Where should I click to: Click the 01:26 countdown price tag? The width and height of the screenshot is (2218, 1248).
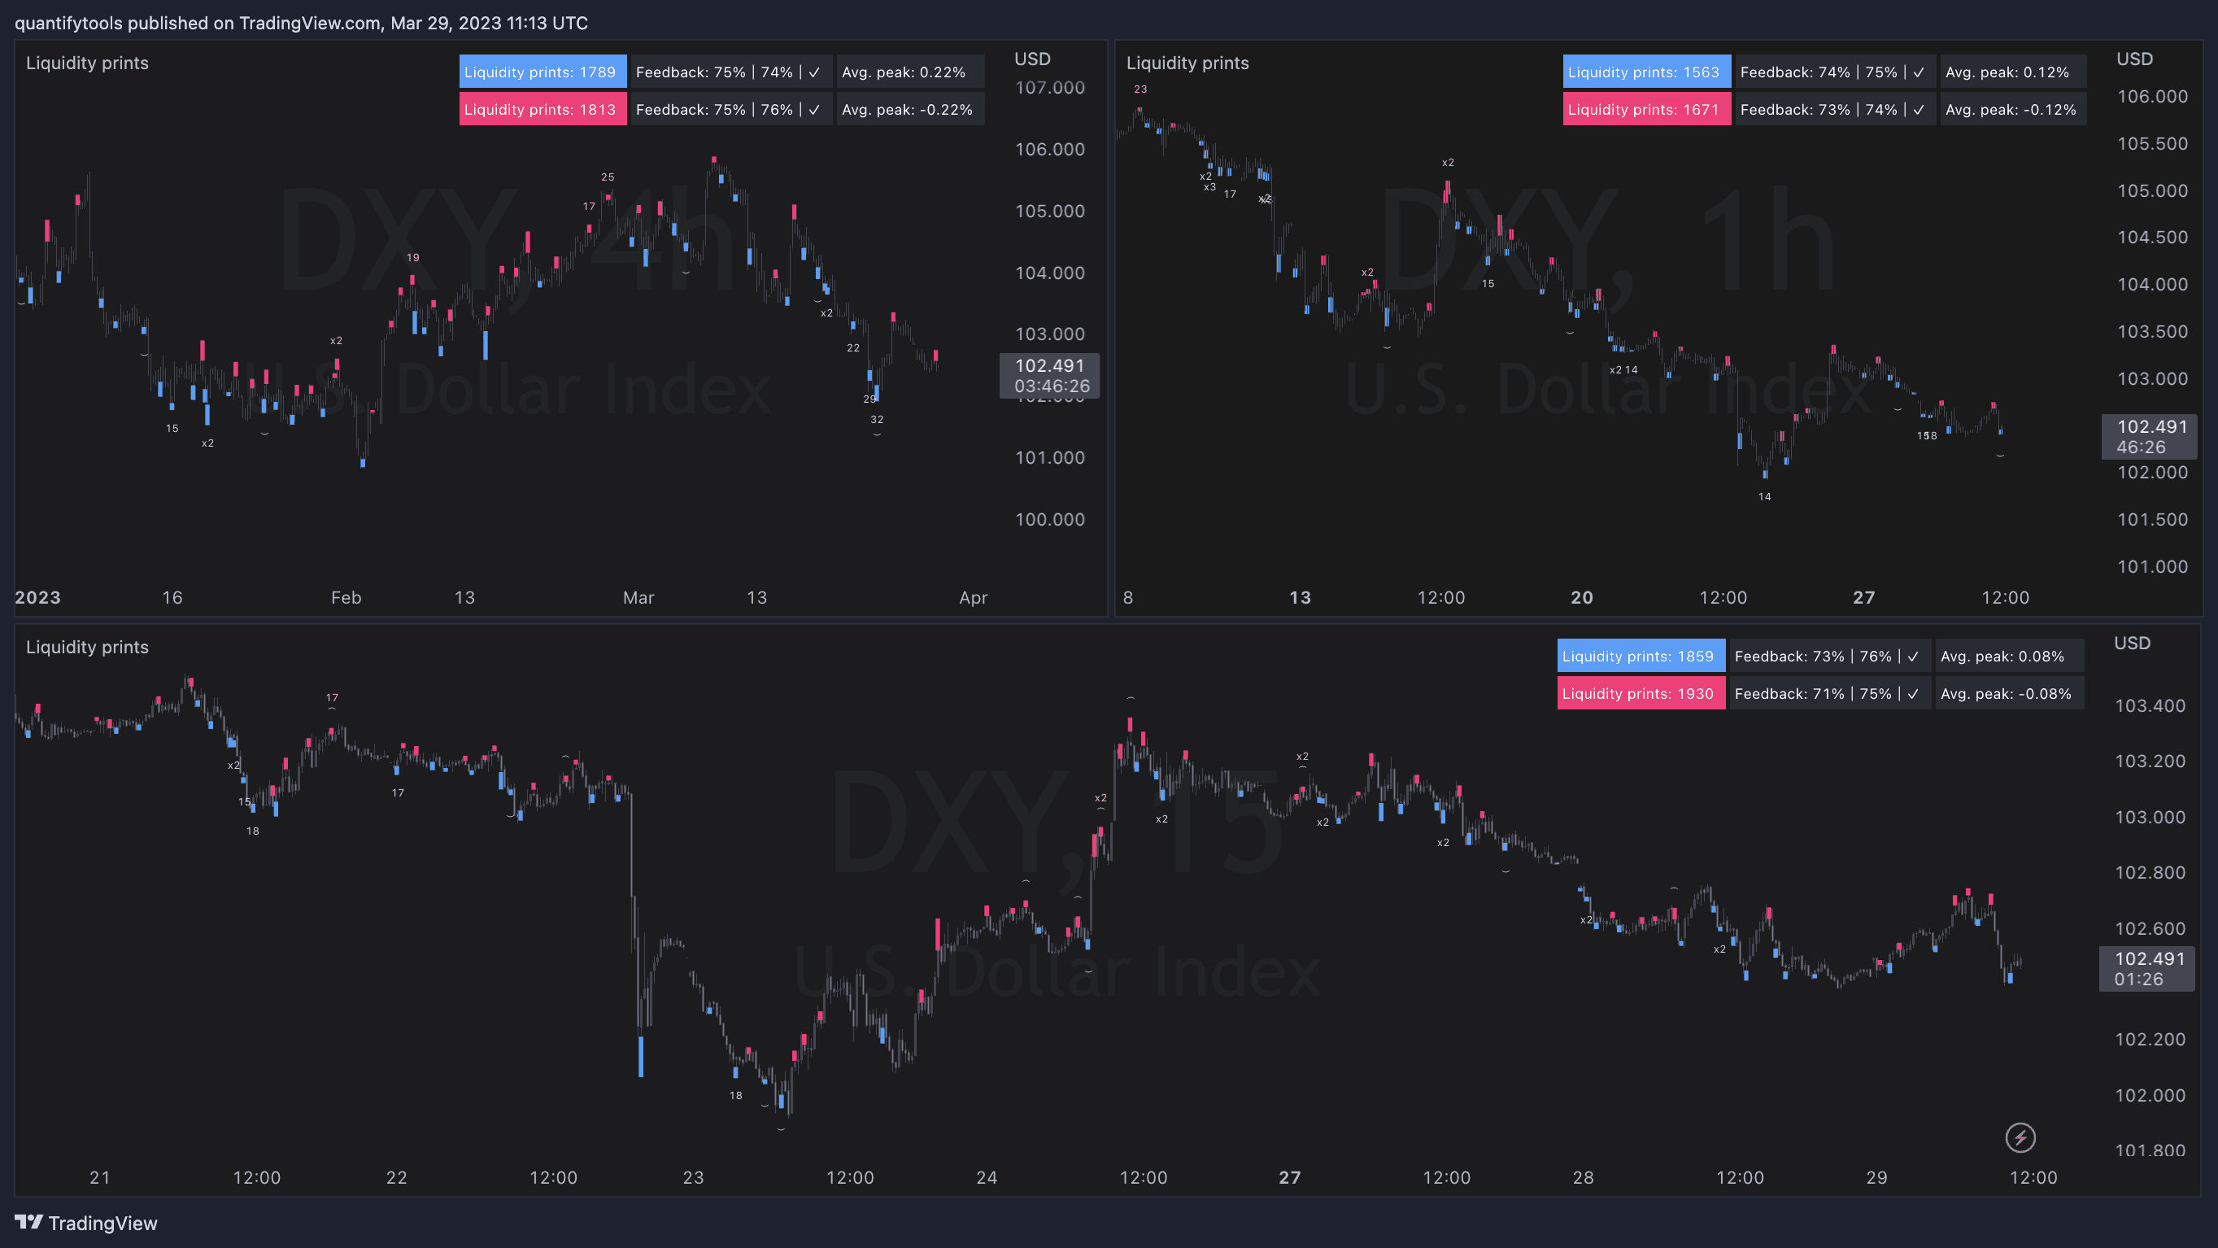(2139, 980)
